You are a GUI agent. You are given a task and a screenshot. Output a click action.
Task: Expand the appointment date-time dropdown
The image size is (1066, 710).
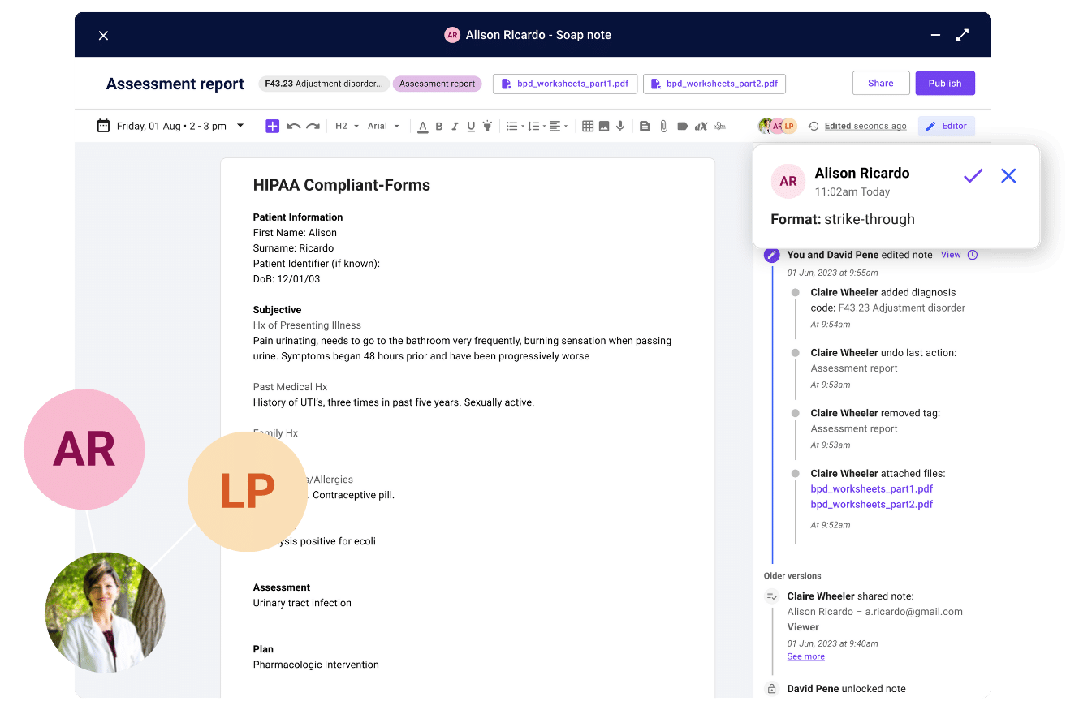coord(240,126)
